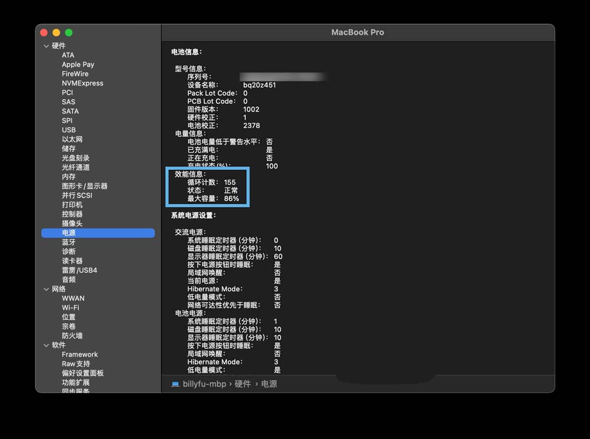Click the MacBook Pro window title
The height and width of the screenshot is (439, 590).
click(x=358, y=32)
